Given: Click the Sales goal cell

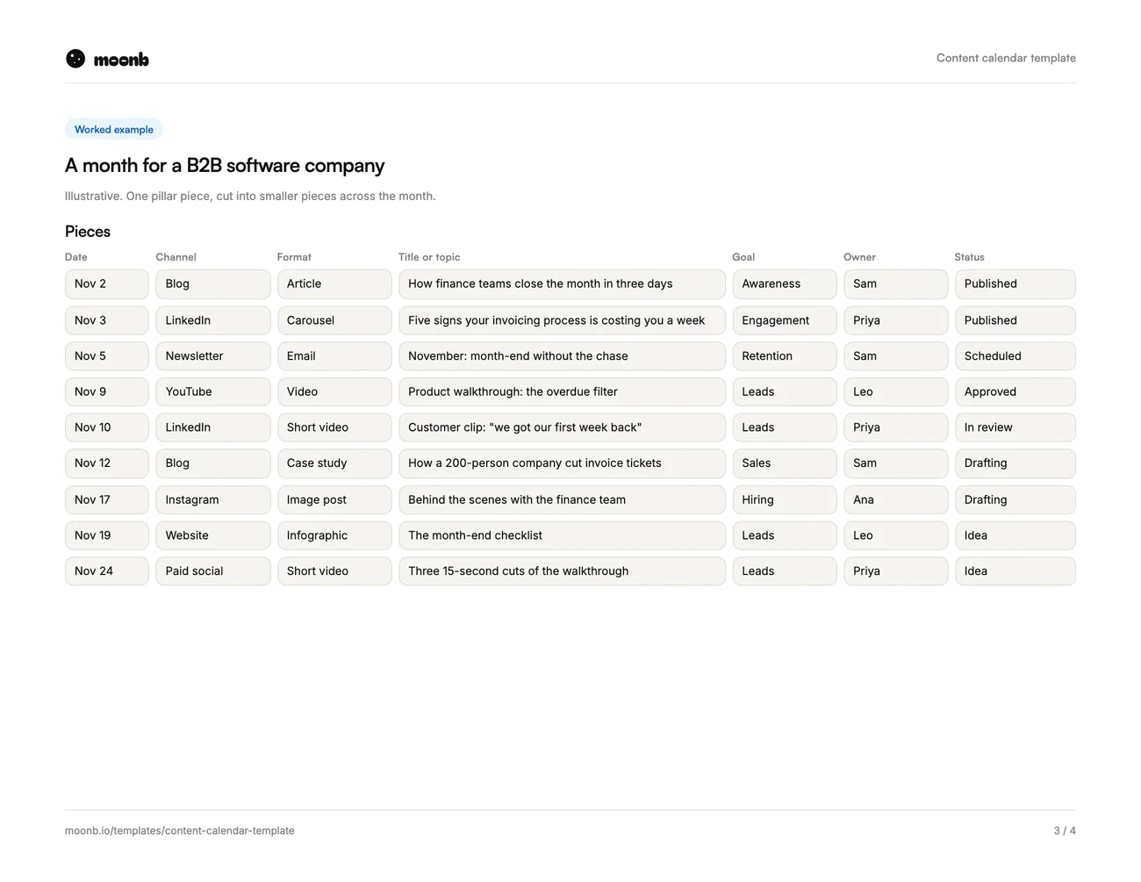Looking at the screenshot, I should [785, 463].
